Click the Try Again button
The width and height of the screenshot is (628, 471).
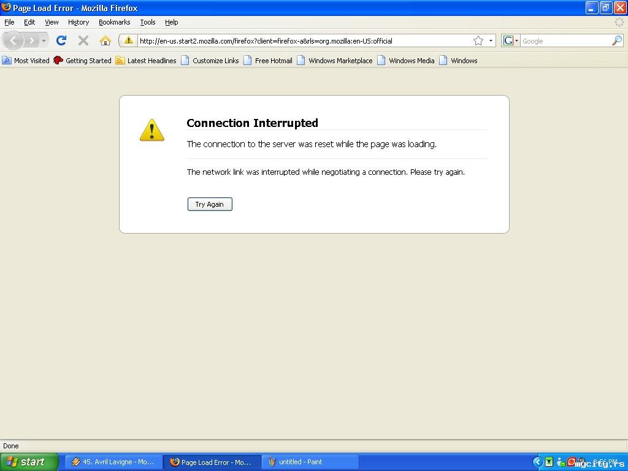click(210, 204)
